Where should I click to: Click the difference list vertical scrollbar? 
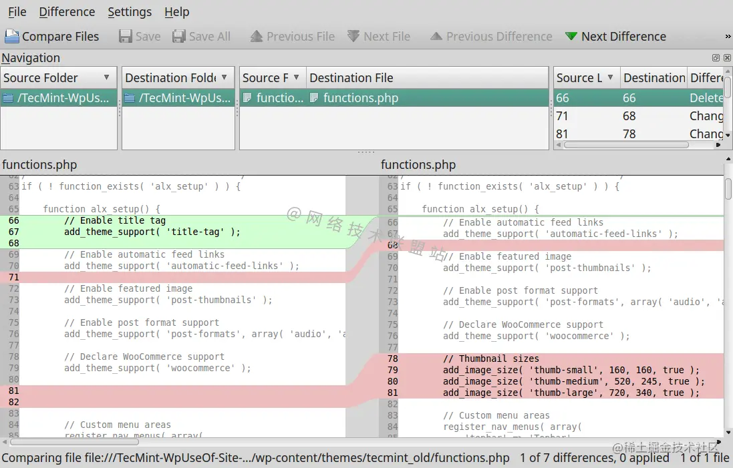coord(728,87)
